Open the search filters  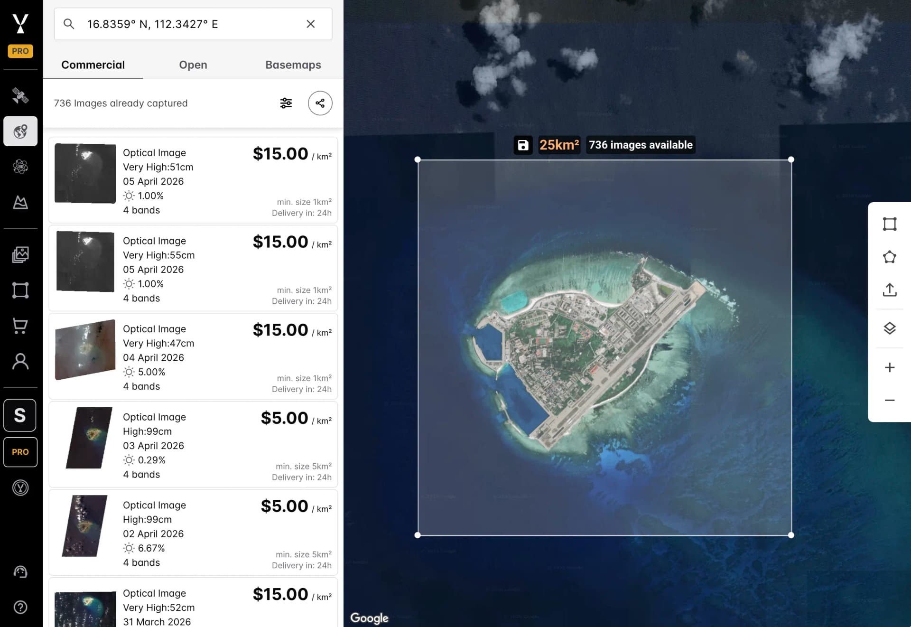286,103
